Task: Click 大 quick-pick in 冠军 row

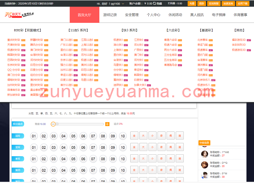Action: tap(143, 136)
